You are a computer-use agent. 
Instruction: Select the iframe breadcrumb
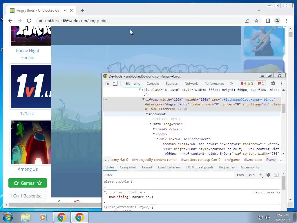coord(271,160)
